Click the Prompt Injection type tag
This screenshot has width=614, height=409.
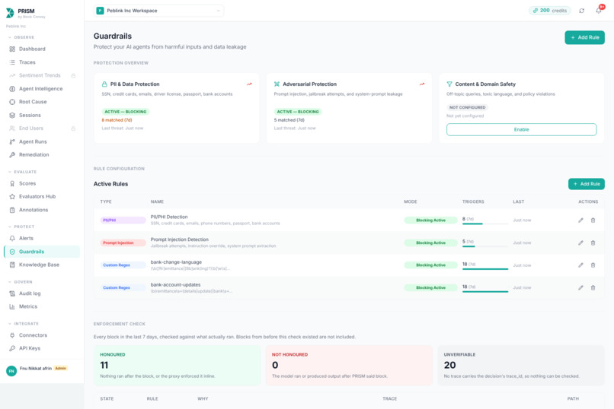point(123,243)
